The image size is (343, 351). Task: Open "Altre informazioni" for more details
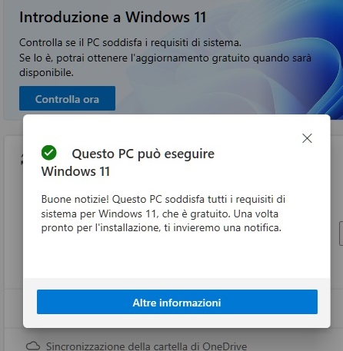click(x=177, y=302)
